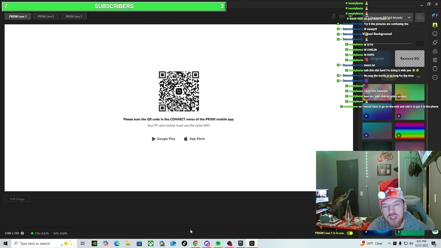Click the camera button beside Connect PRISM Mobile
The image size is (441, 248).
pyautogui.click(x=420, y=18)
